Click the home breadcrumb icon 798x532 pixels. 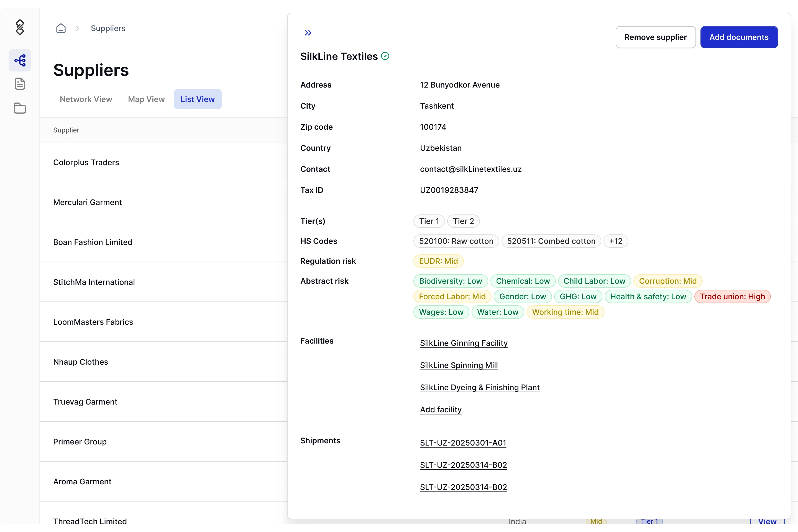click(61, 28)
